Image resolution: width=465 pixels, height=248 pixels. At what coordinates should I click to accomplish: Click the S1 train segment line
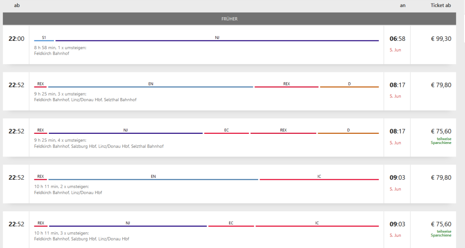click(x=44, y=39)
